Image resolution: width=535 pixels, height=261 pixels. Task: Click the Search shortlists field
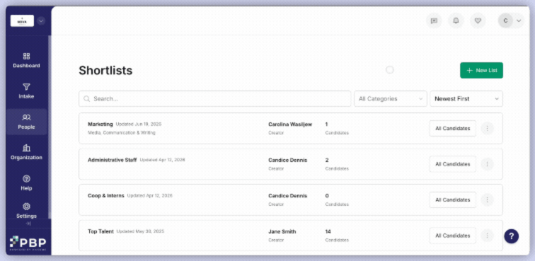point(215,98)
